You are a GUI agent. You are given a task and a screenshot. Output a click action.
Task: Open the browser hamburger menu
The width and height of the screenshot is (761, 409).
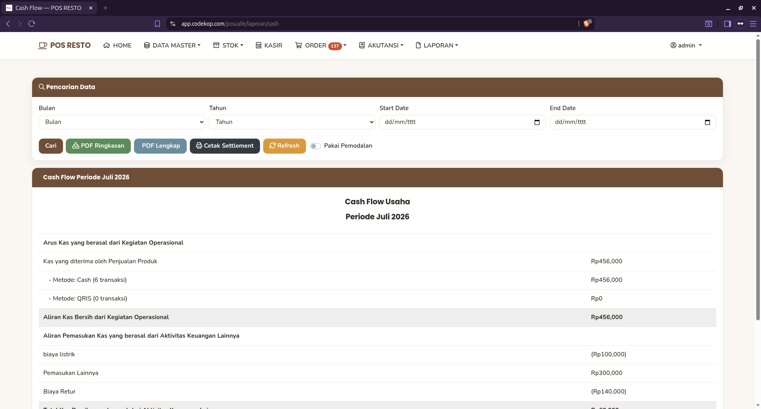tap(753, 24)
